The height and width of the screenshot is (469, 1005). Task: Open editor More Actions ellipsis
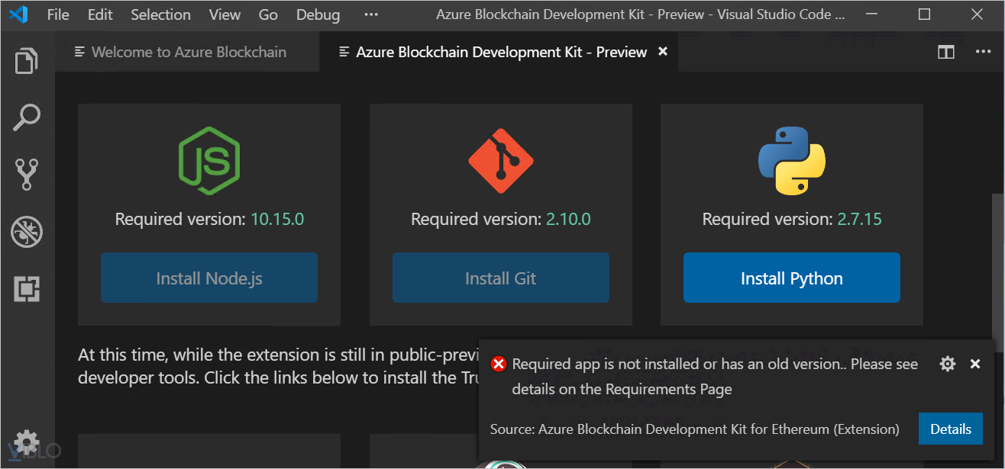click(x=983, y=52)
